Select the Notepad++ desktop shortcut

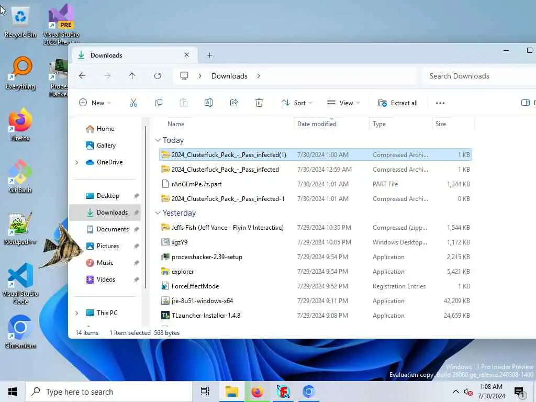(x=20, y=229)
